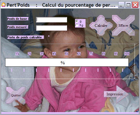Click the 1% scale label
The height and width of the screenshot is (115, 140).
17,54
